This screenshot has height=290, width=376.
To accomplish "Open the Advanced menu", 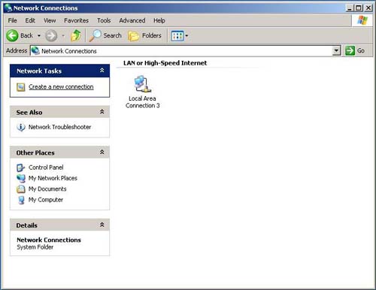I will click(132, 20).
